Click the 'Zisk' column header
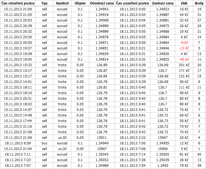The width and height of the screenshot is (206, 169). pyautogui.click(x=184, y=3)
